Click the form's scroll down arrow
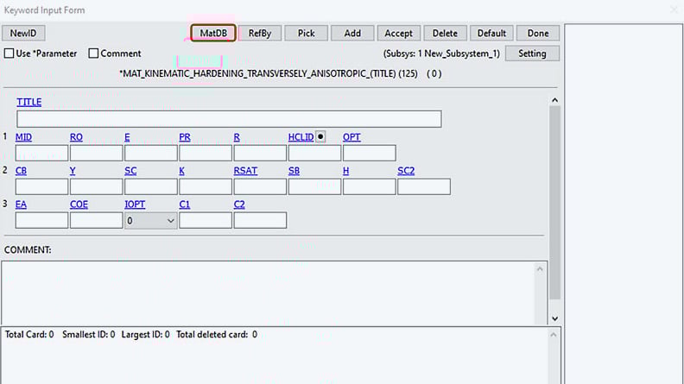This screenshot has height=384, width=684. (x=554, y=318)
